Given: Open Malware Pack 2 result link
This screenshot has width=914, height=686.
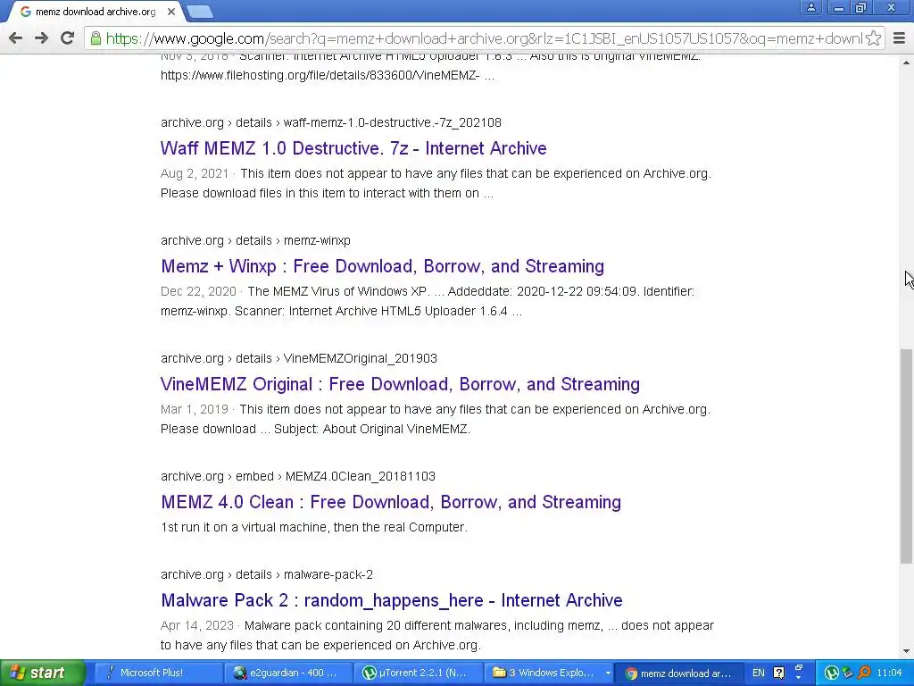Looking at the screenshot, I should click(x=392, y=600).
